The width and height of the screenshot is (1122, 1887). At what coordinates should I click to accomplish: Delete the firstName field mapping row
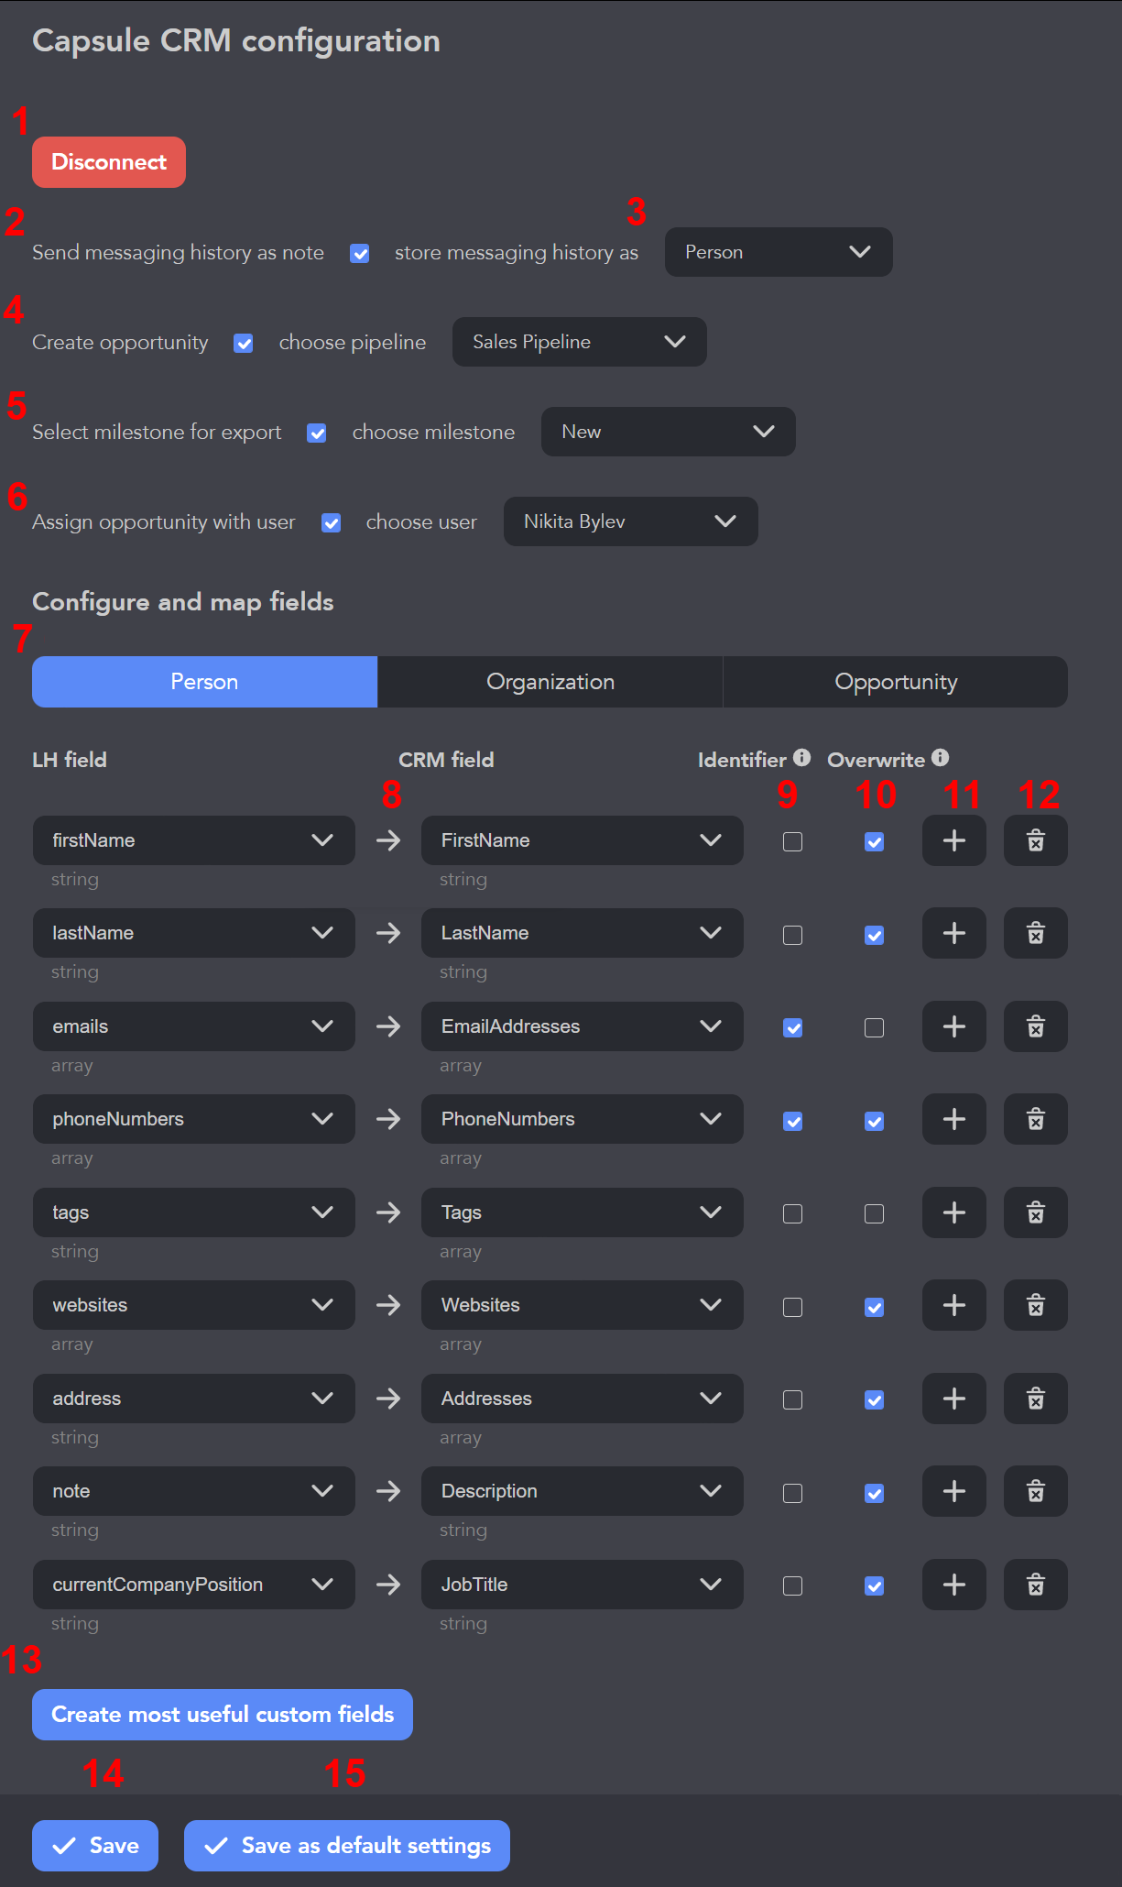[x=1035, y=840]
